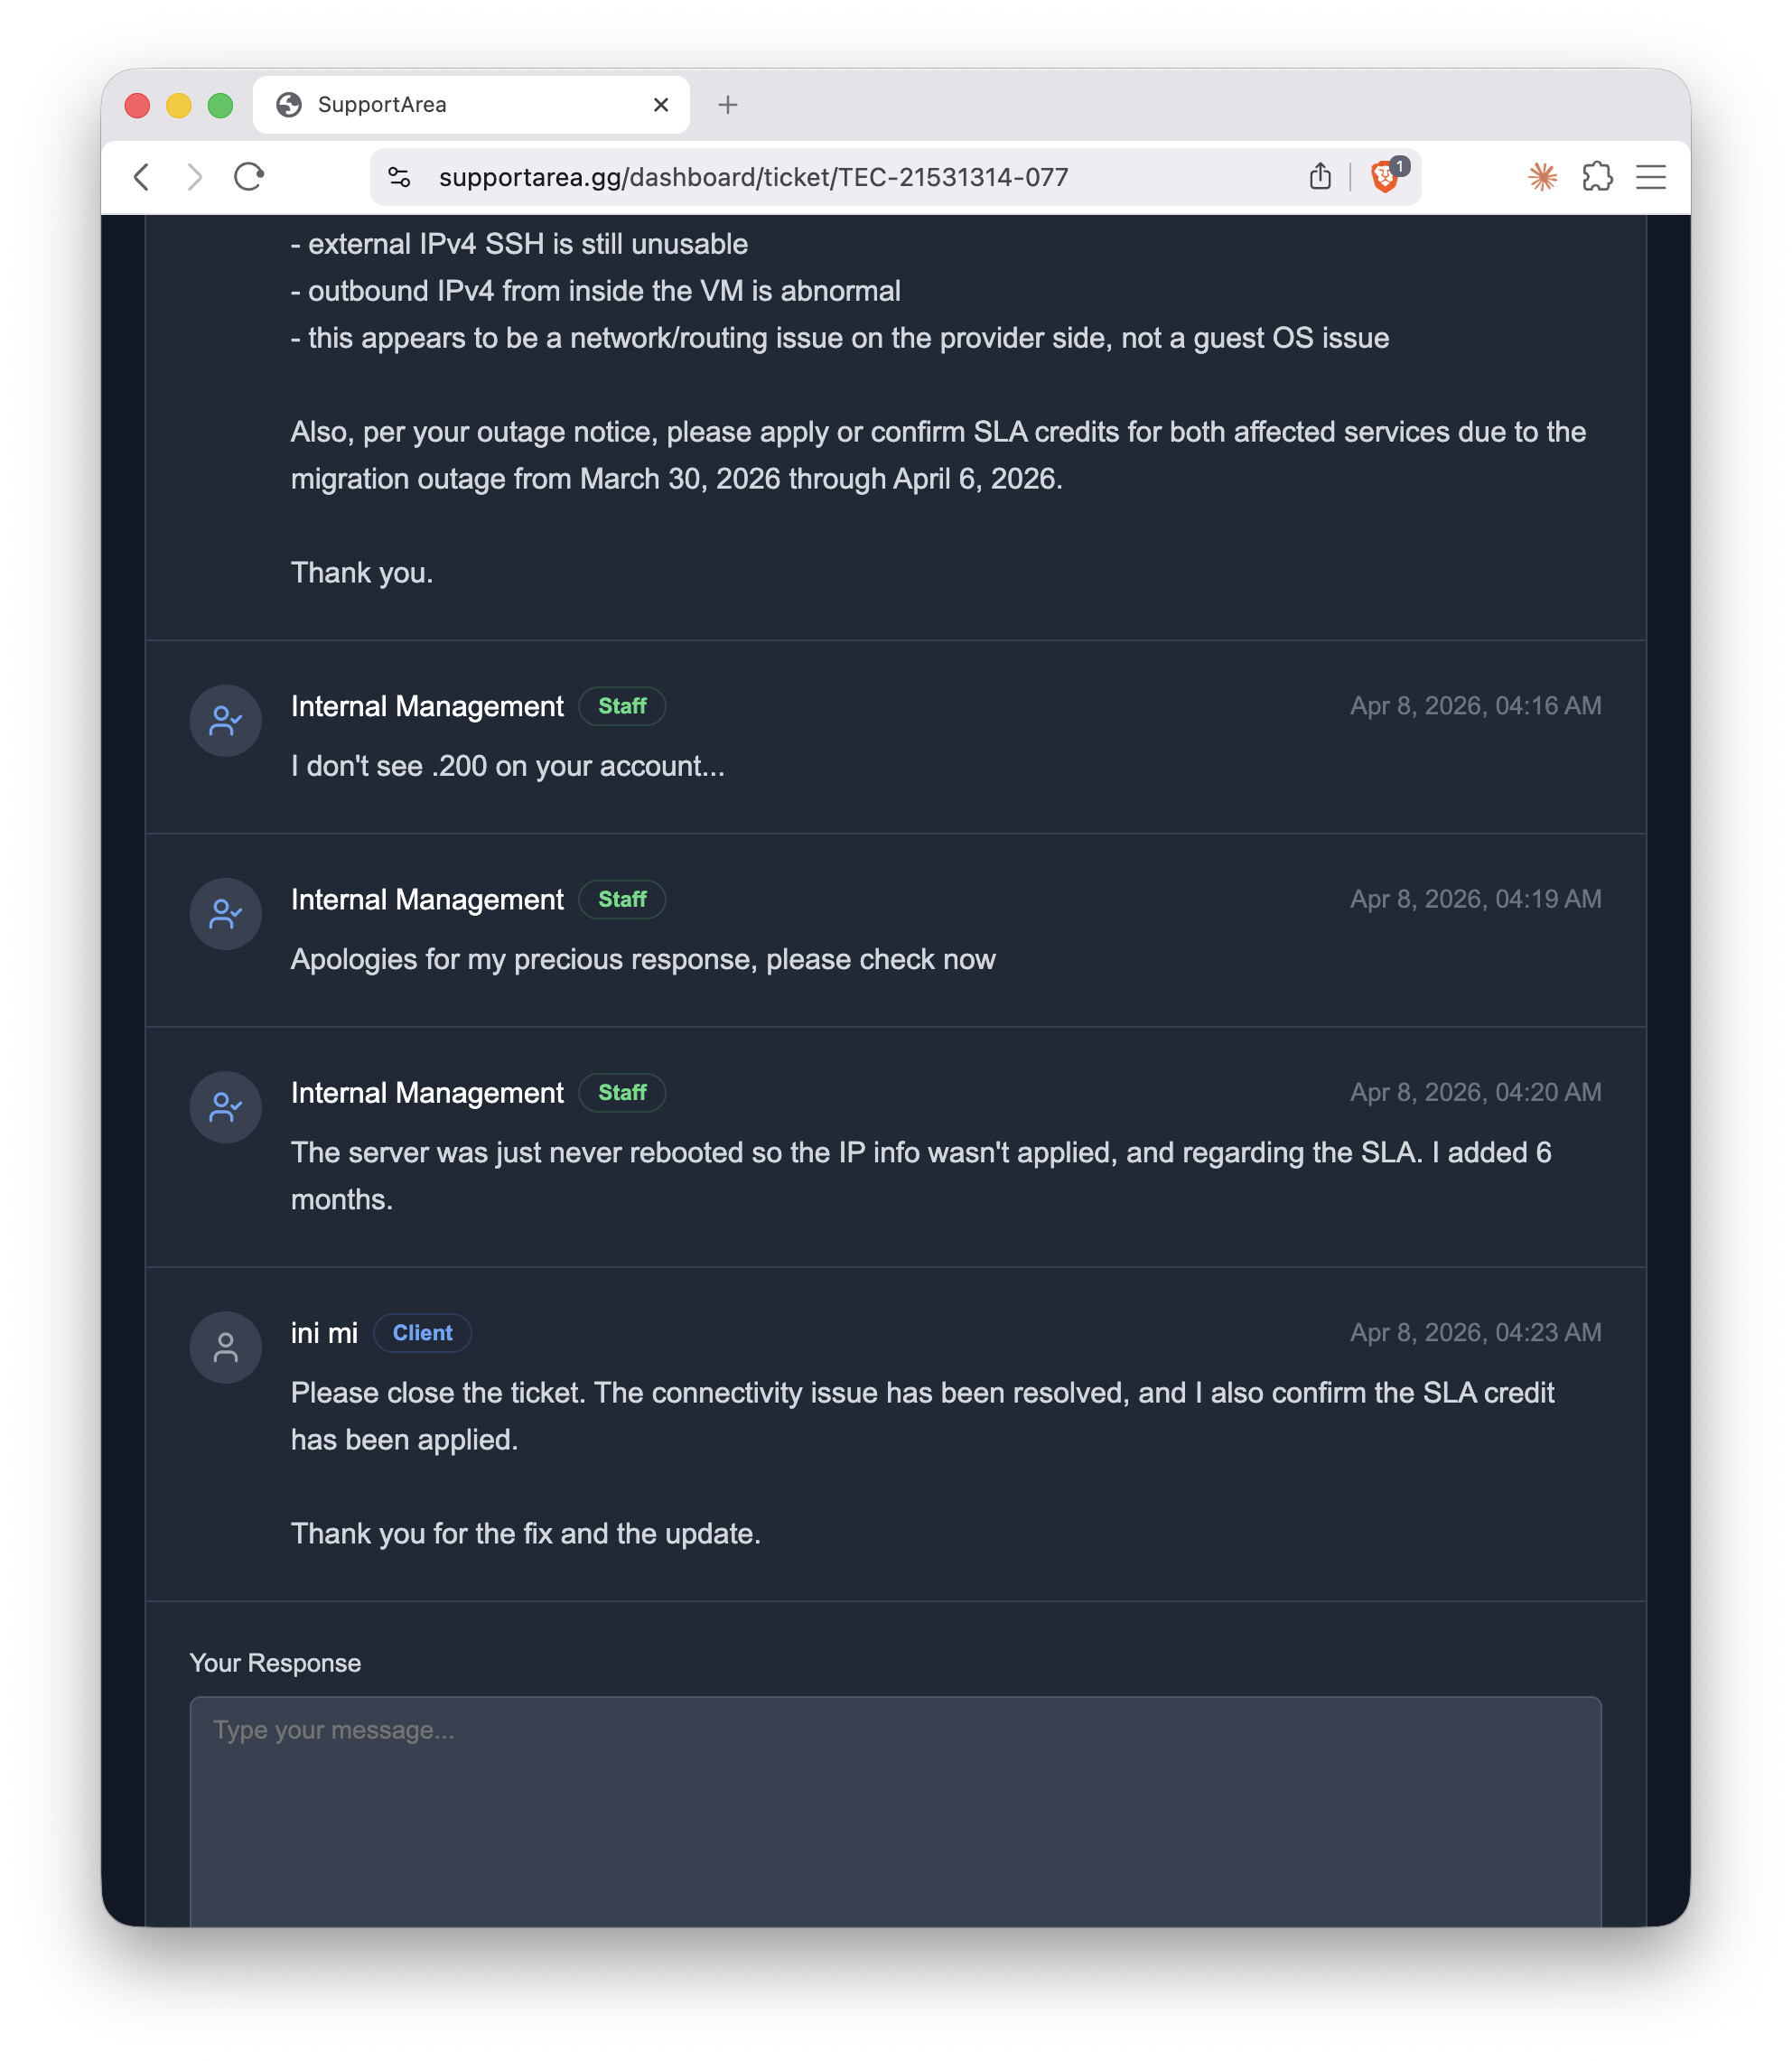This screenshot has height=2061, width=1792.
Task: Click the ticket URL address field
Action: pos(753,177)
